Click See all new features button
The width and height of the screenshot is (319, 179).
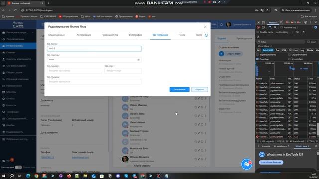click(x=271, y=163)
